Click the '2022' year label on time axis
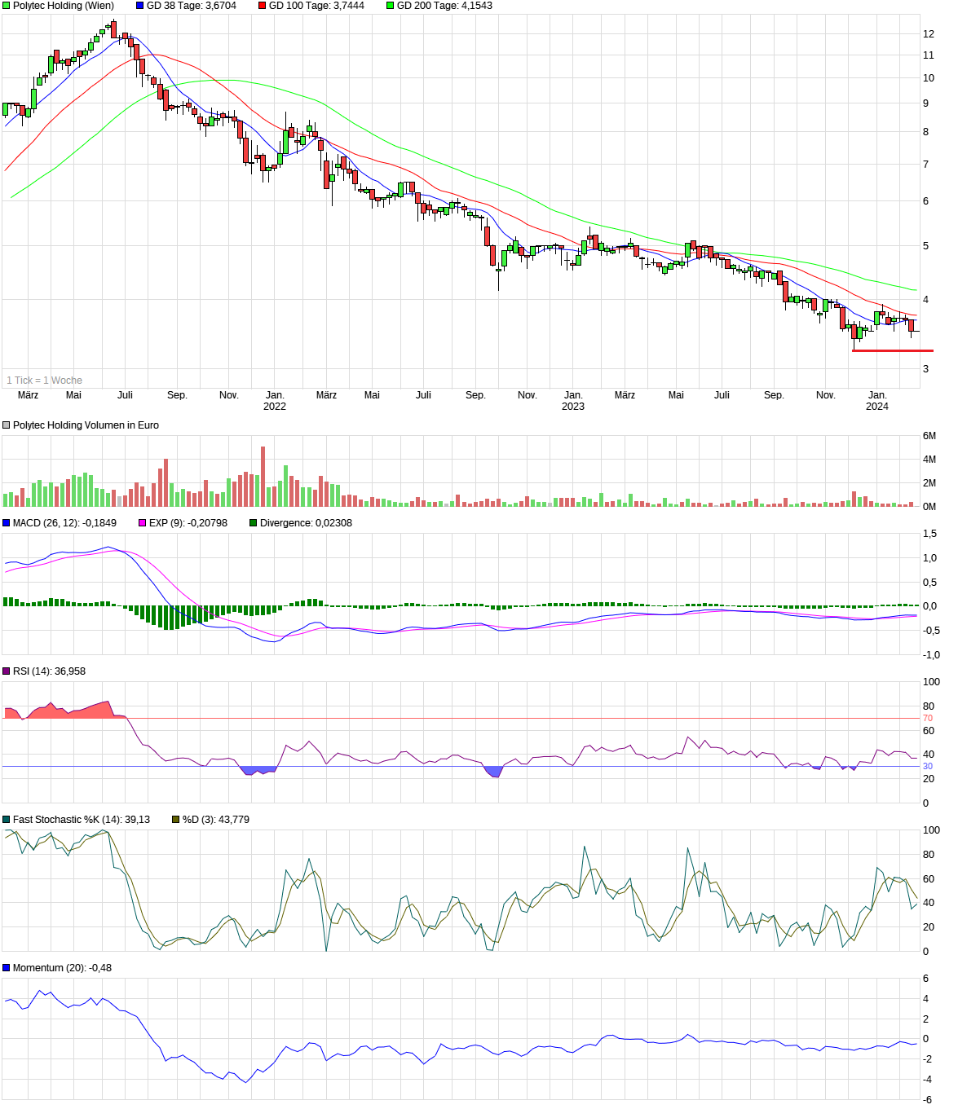The image size is (958, 1109). (275, 407)
